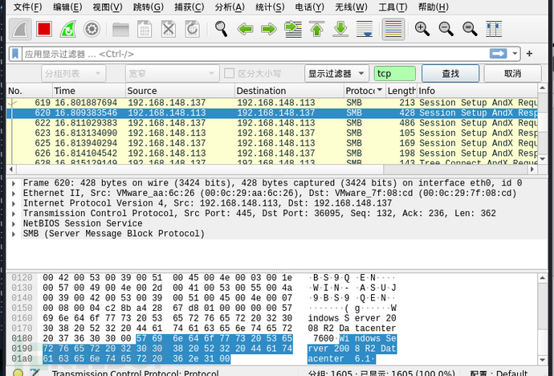Click the 查找 find button
This screenshot has width=554, height=376.
click(450, 73)
